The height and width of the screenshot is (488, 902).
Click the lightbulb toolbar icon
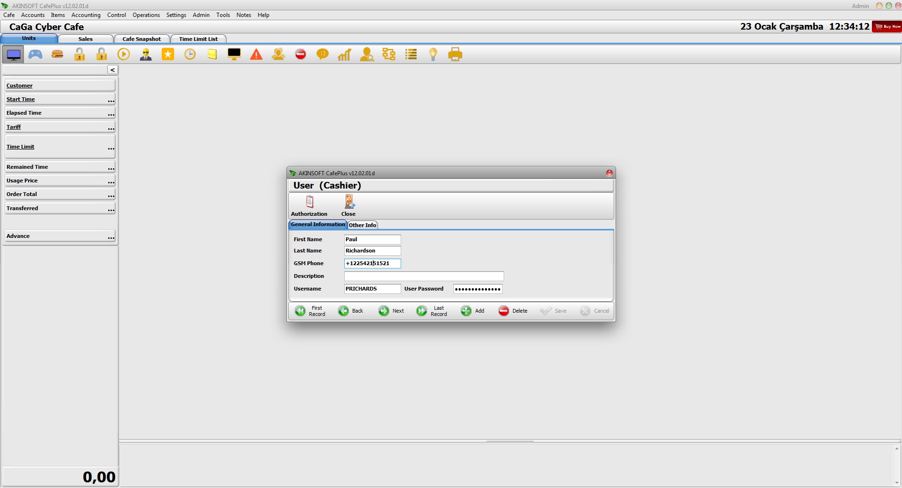433,54
